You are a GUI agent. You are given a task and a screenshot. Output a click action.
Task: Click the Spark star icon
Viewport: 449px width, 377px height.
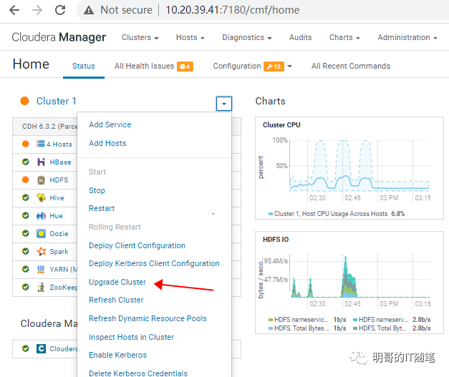tap(42, 252)
